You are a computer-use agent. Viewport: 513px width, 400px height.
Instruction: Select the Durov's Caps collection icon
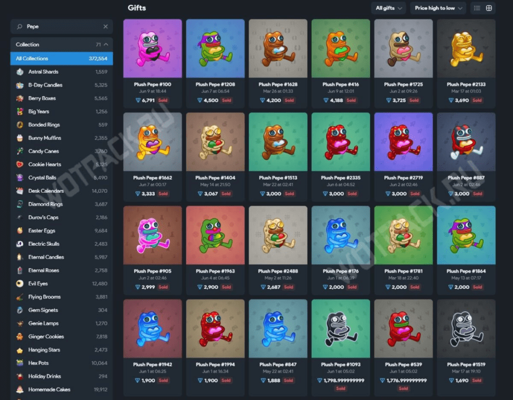coord(20,217)
